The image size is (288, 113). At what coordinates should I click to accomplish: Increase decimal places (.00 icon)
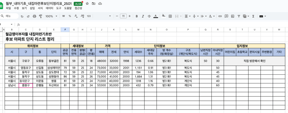(82, 16)
